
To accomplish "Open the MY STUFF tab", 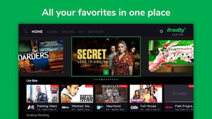I will click(96, 32).
